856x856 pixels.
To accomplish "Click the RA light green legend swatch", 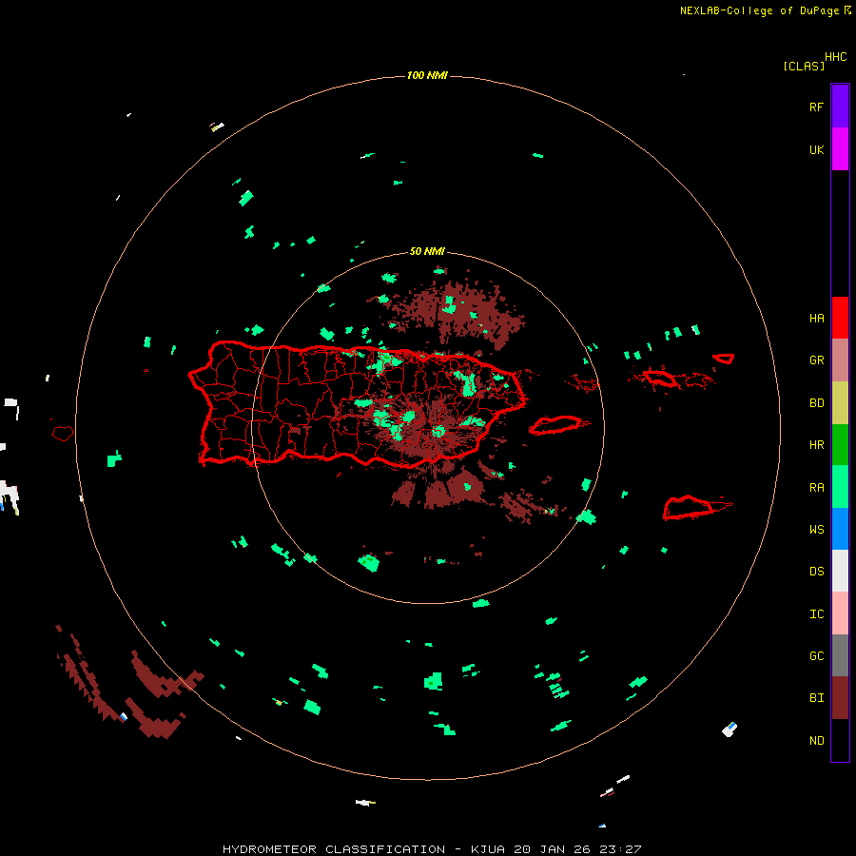I will [840, 487].
